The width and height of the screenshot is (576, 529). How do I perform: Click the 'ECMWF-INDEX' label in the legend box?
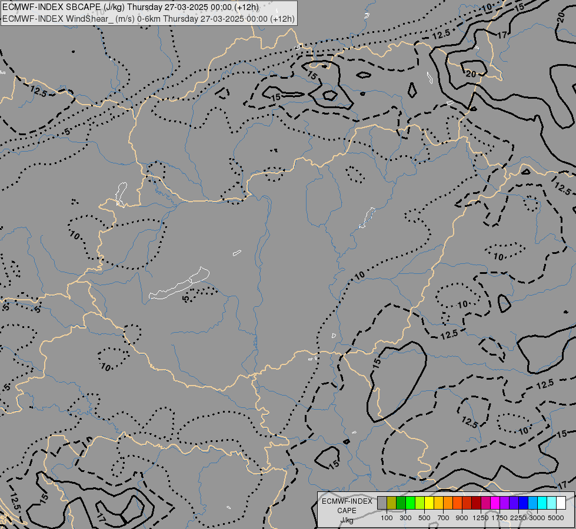click(x=347, y=501)
